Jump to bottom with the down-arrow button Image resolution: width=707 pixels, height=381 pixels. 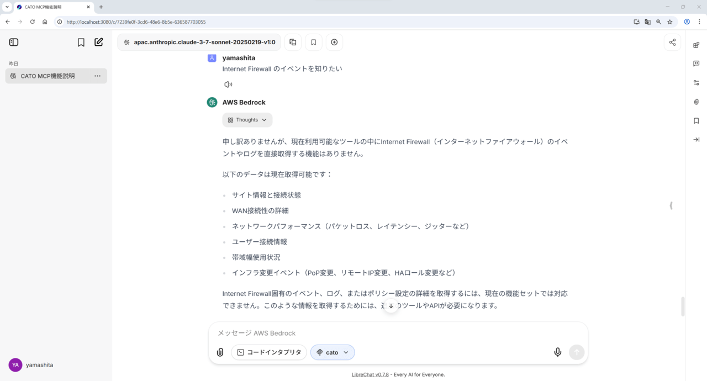(x=391, y=306)
